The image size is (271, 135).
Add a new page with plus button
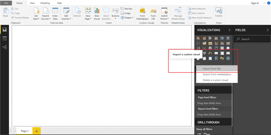[x=36, y=131]
